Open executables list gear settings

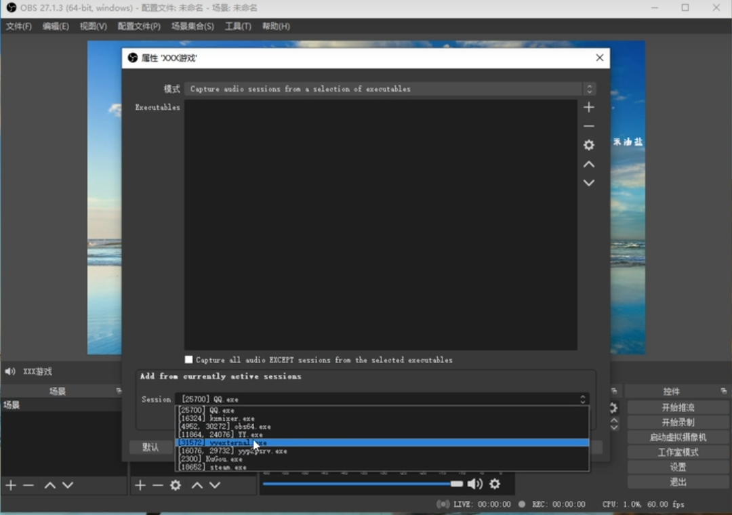click(589, 145)
